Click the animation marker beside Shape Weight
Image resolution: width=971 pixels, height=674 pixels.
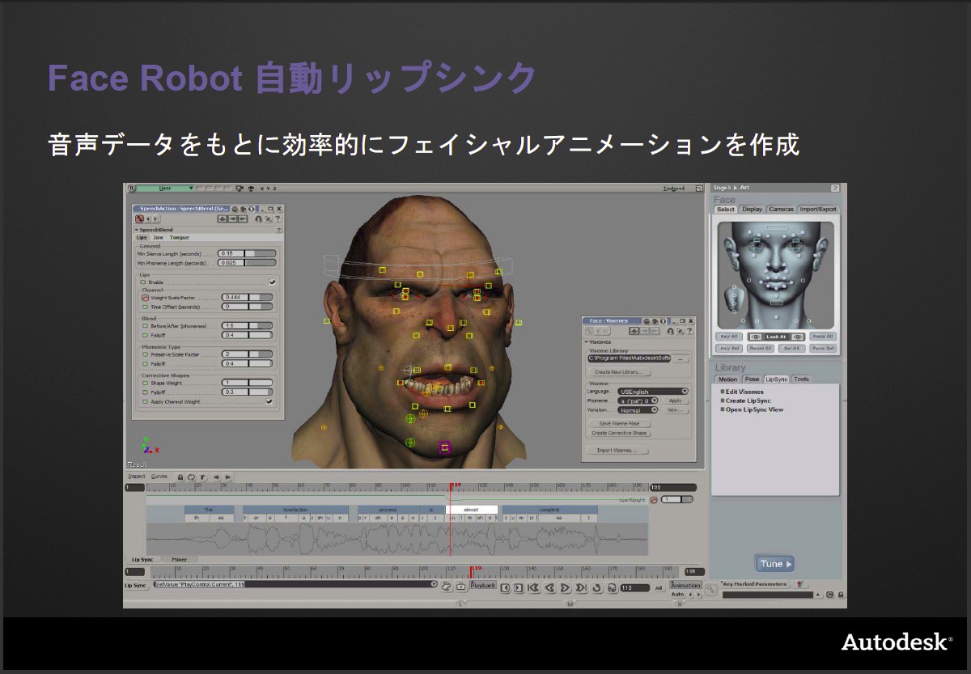146,383
